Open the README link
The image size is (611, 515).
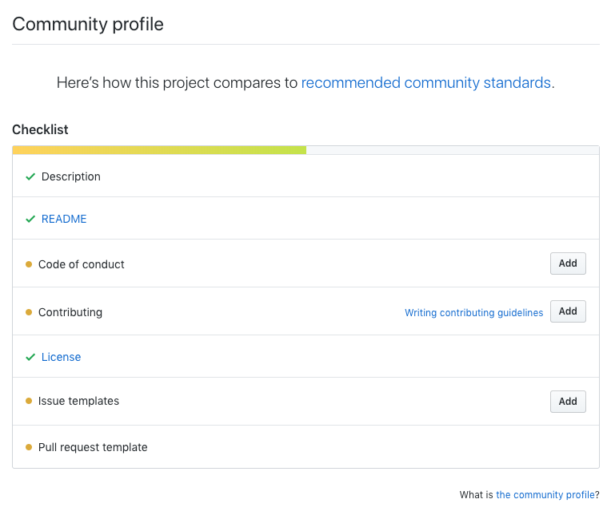(64, 219)
